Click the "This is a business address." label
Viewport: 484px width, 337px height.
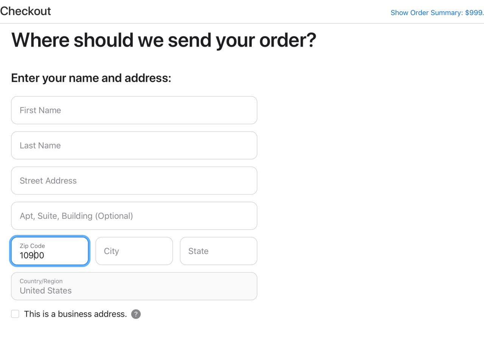click(75, 314)
